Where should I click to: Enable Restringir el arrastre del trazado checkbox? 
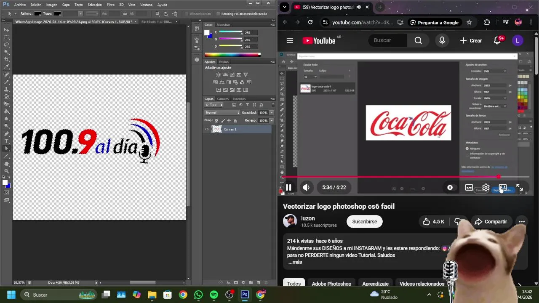[218, 13]
